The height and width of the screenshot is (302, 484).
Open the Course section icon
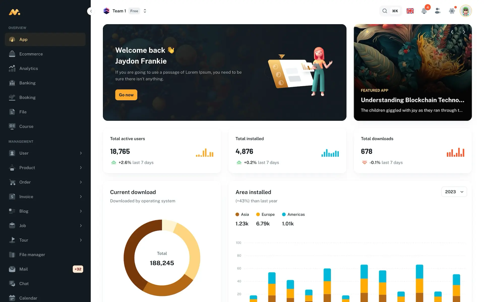click(12, 126)
